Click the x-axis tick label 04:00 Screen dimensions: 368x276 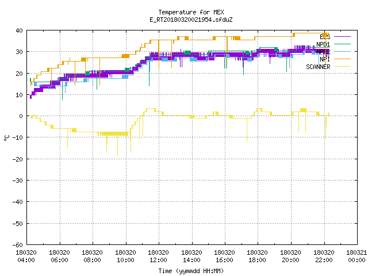26,260
